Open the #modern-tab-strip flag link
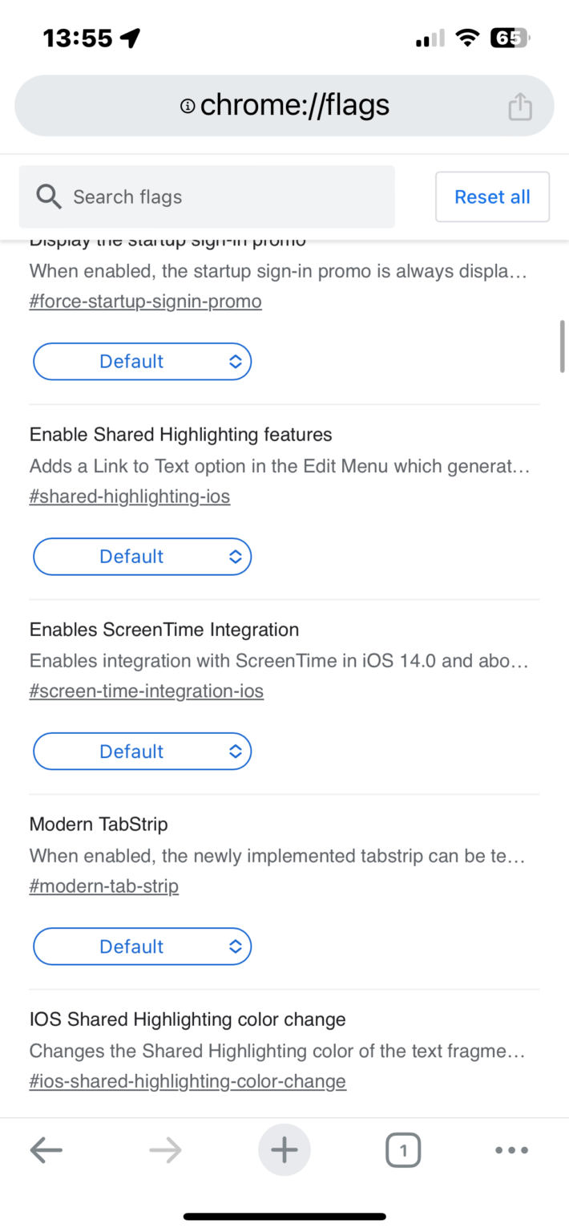 pyautogui.click(x=103, y=885)
